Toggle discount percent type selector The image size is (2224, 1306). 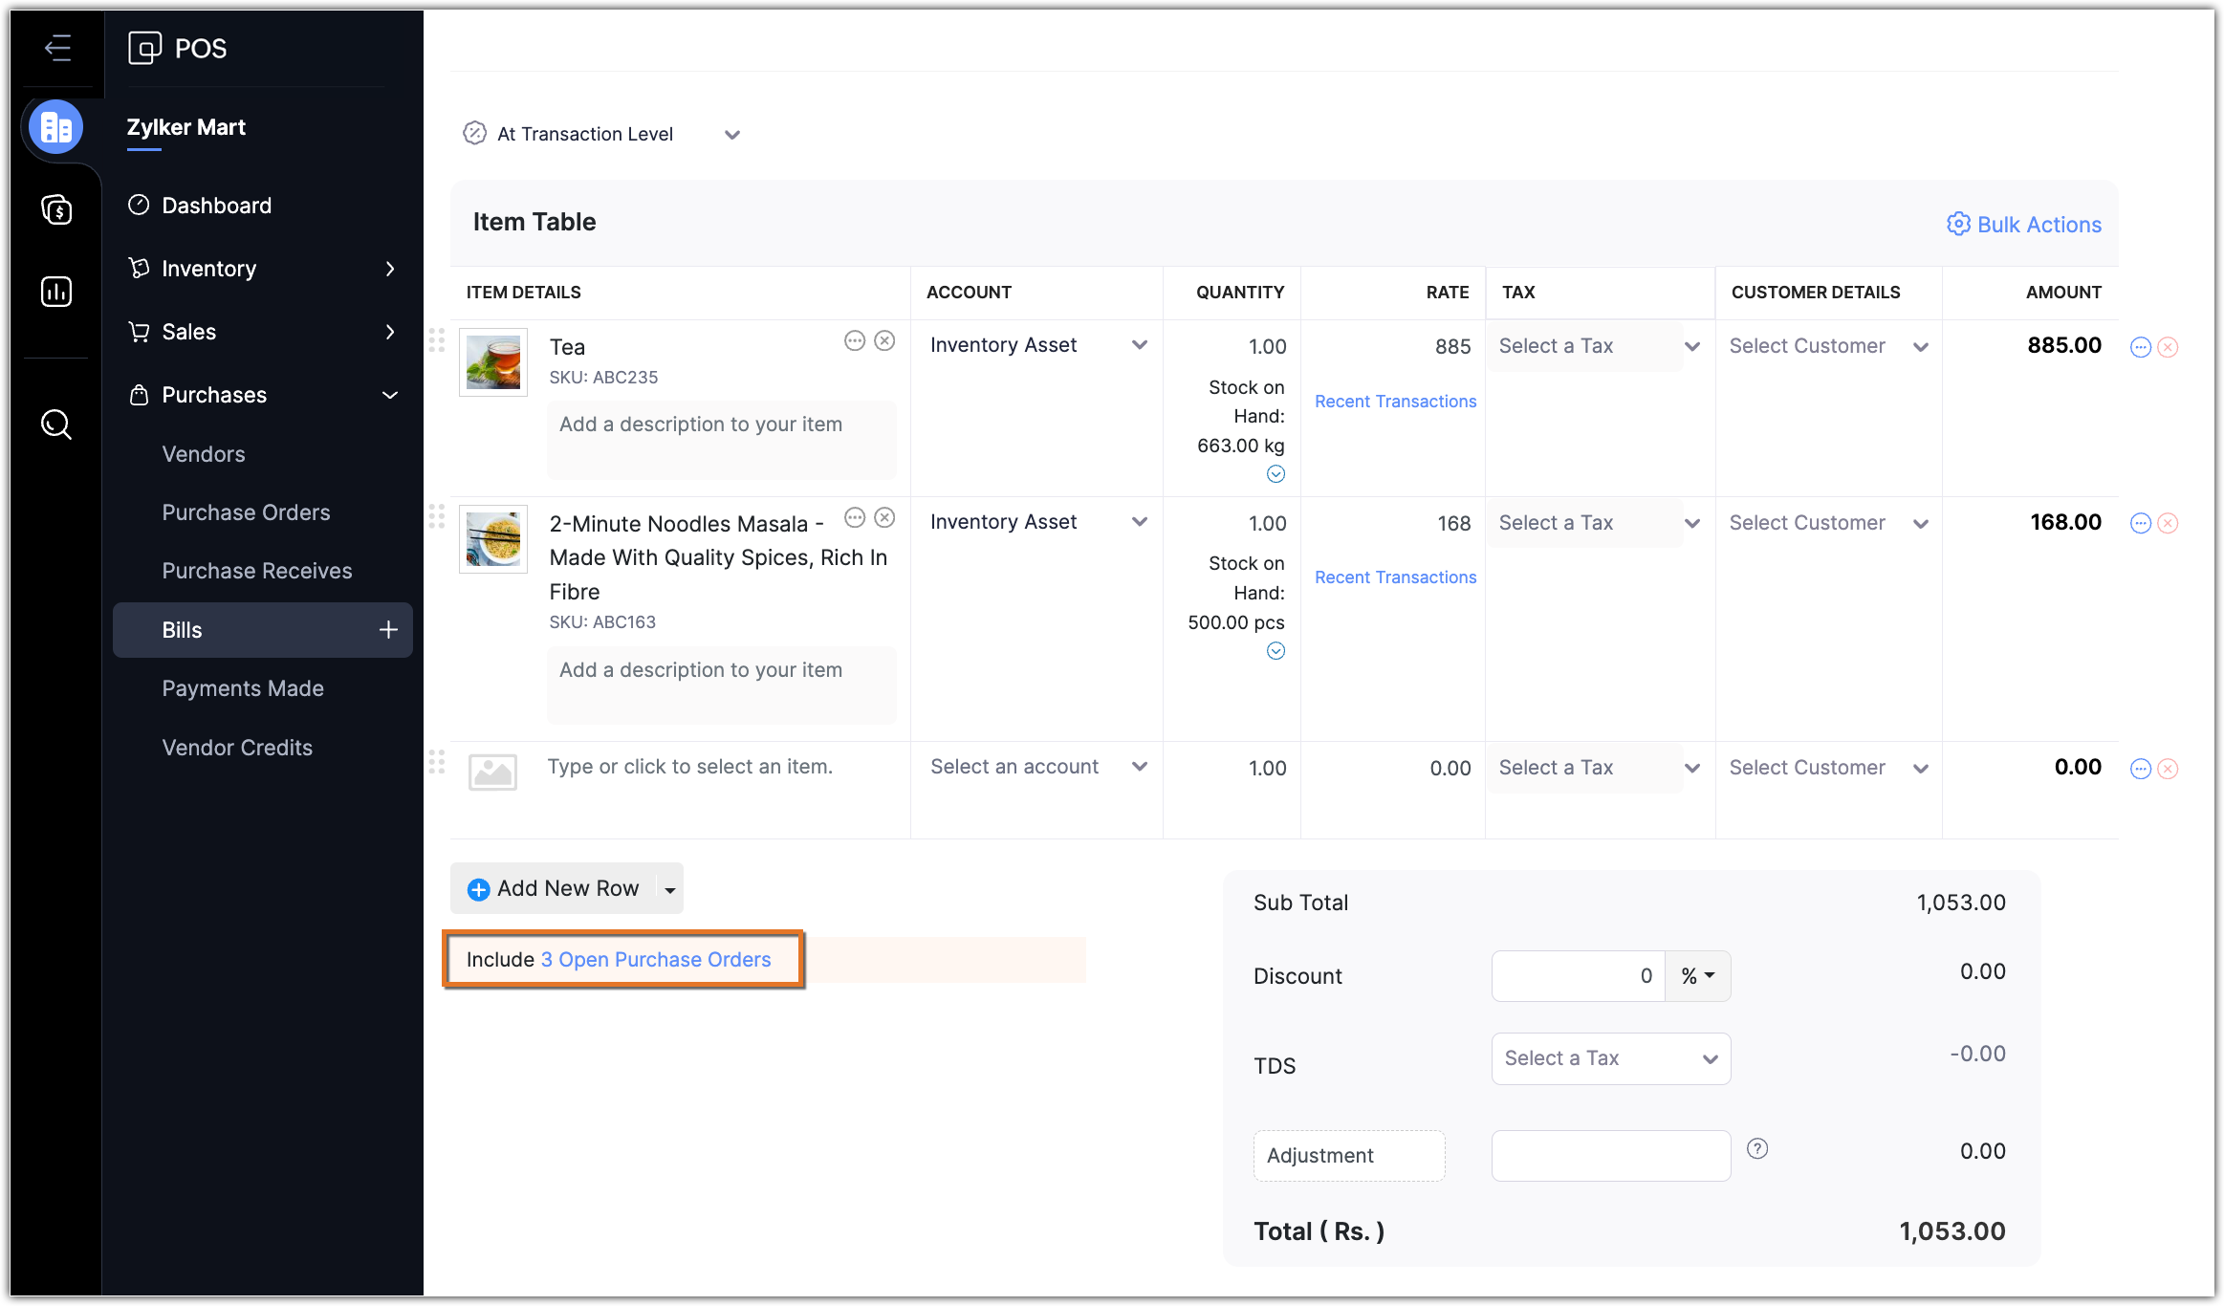(1697, 976)
